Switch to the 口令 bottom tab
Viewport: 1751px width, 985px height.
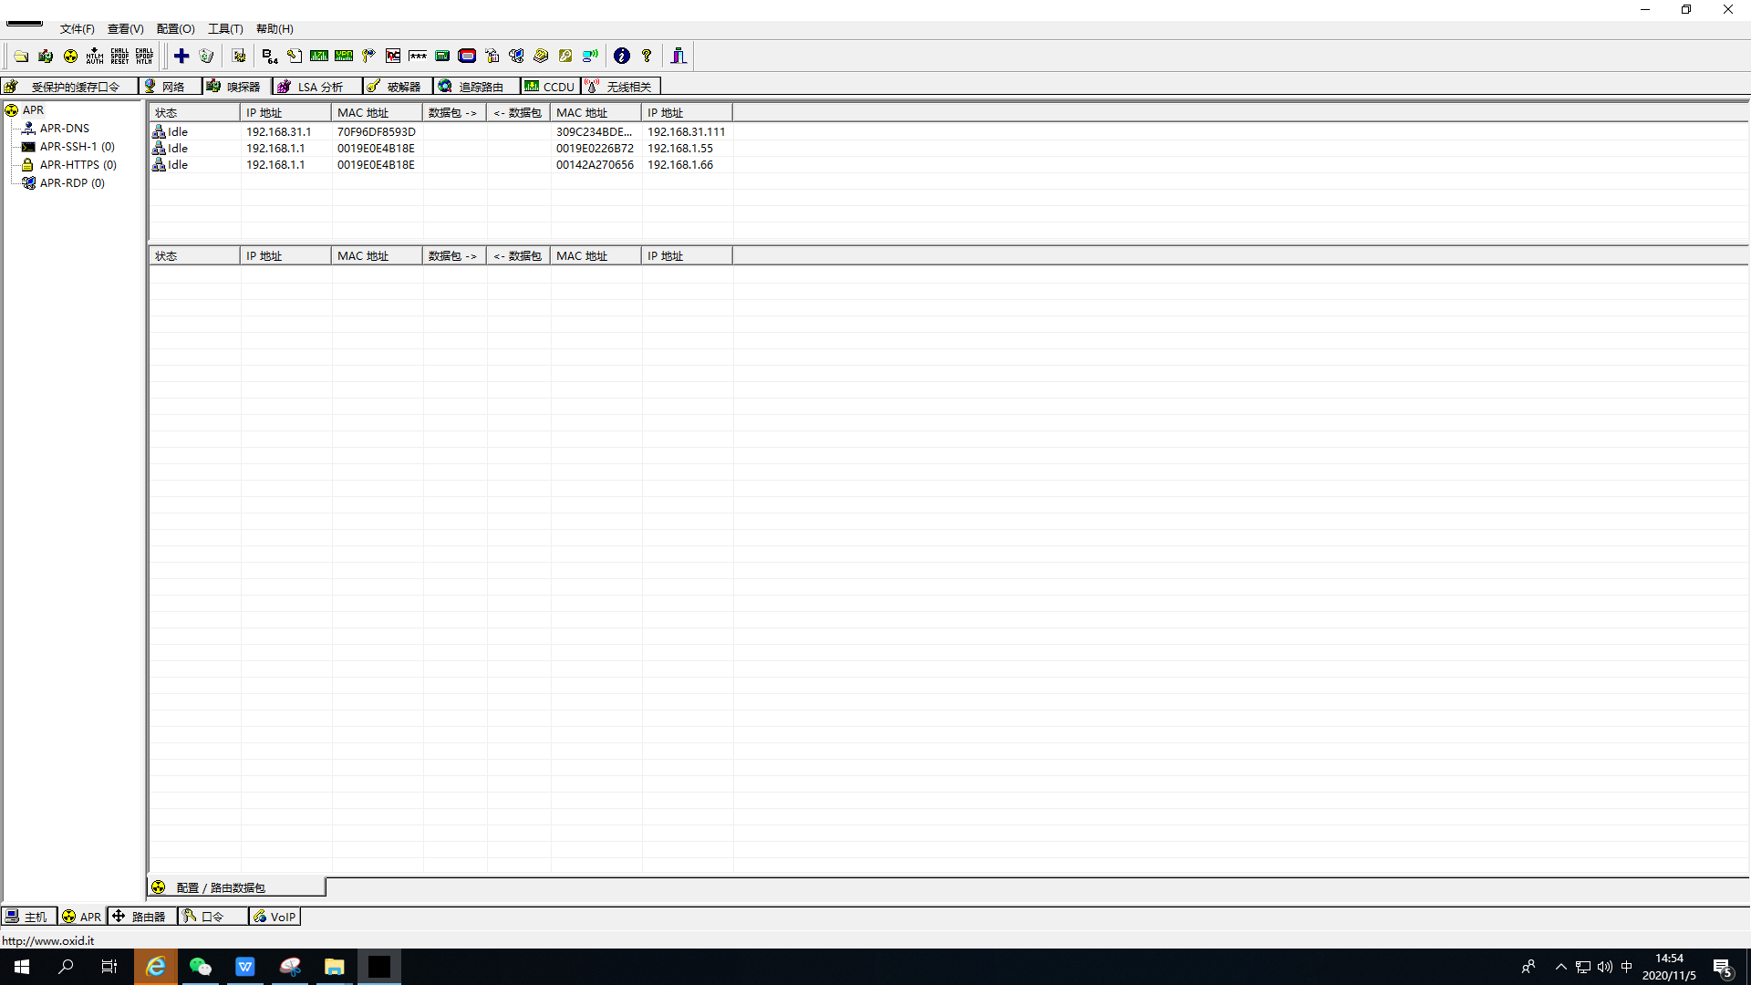(212, 917)
